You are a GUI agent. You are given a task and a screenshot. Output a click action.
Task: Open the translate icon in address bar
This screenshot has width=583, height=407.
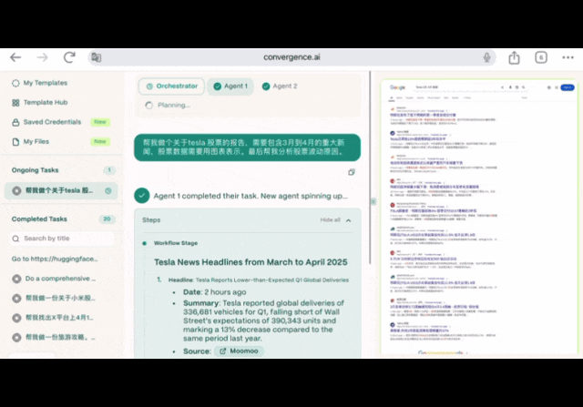tap(97, 57)
